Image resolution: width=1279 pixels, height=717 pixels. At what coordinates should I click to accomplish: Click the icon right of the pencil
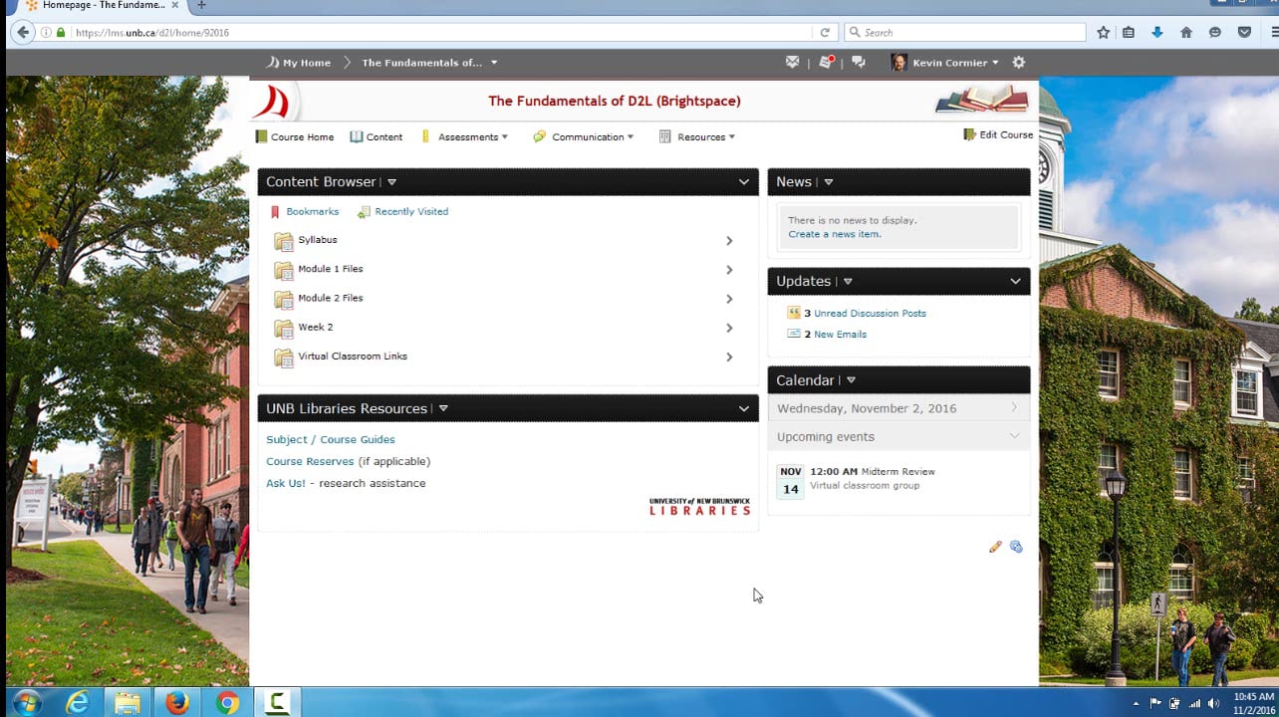pos(1016,547)
